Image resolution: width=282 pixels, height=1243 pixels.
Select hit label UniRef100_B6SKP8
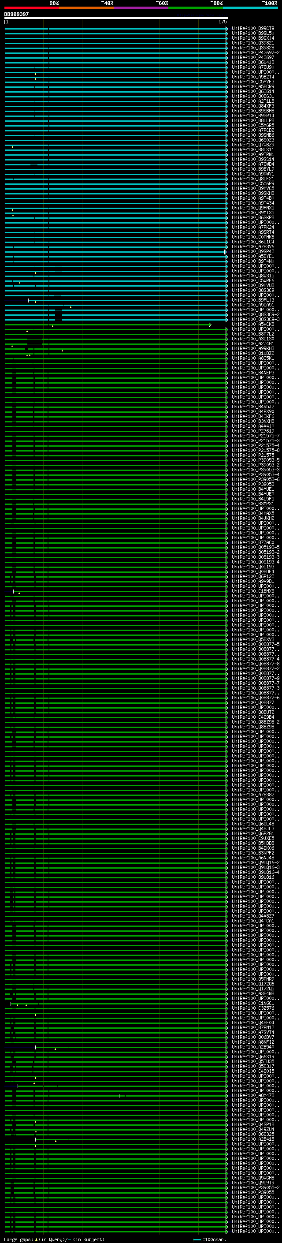(252, 218)
